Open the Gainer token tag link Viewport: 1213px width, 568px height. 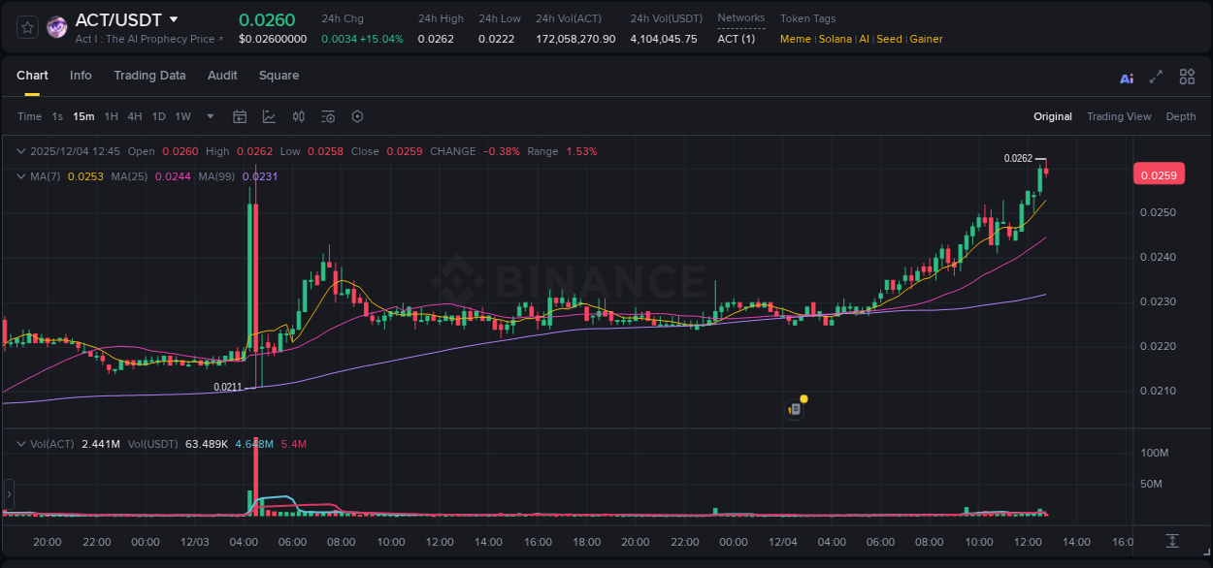(x=927, y=39)
